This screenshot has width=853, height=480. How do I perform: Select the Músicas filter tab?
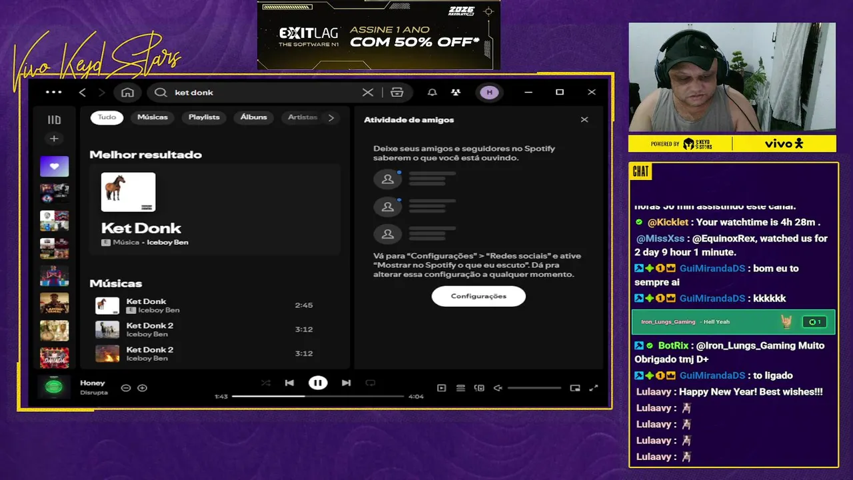click(153, 117)
